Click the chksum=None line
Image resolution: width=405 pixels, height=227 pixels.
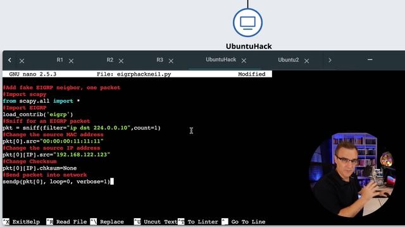tap(40, 168)
